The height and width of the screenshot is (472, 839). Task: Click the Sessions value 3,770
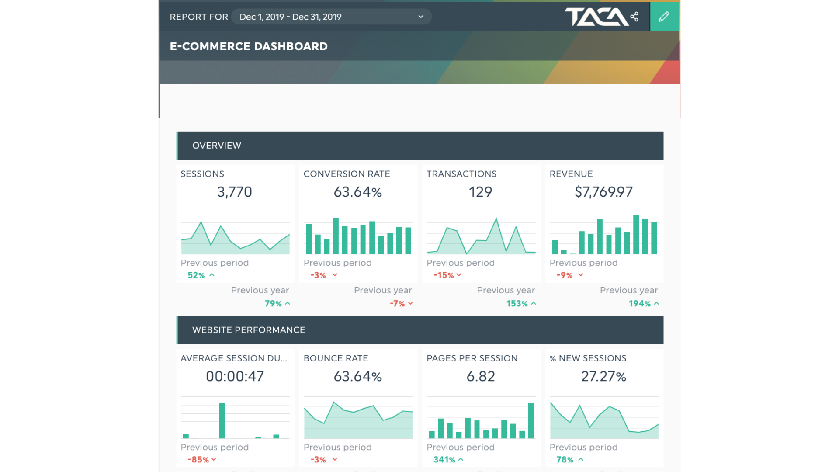coord(235,192)
